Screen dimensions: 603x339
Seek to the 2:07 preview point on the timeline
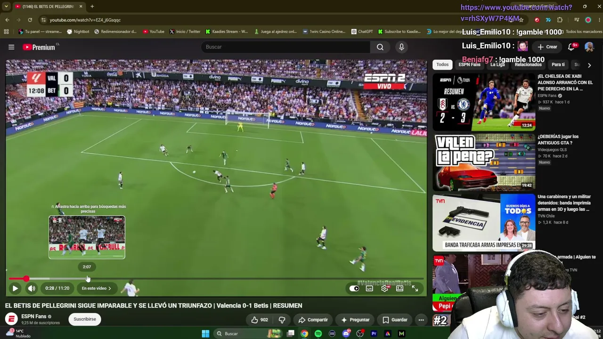pos(87,279)
